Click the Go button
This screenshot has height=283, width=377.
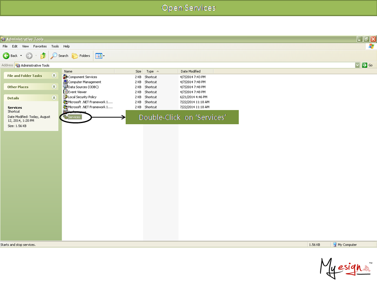tap(368, 65)
